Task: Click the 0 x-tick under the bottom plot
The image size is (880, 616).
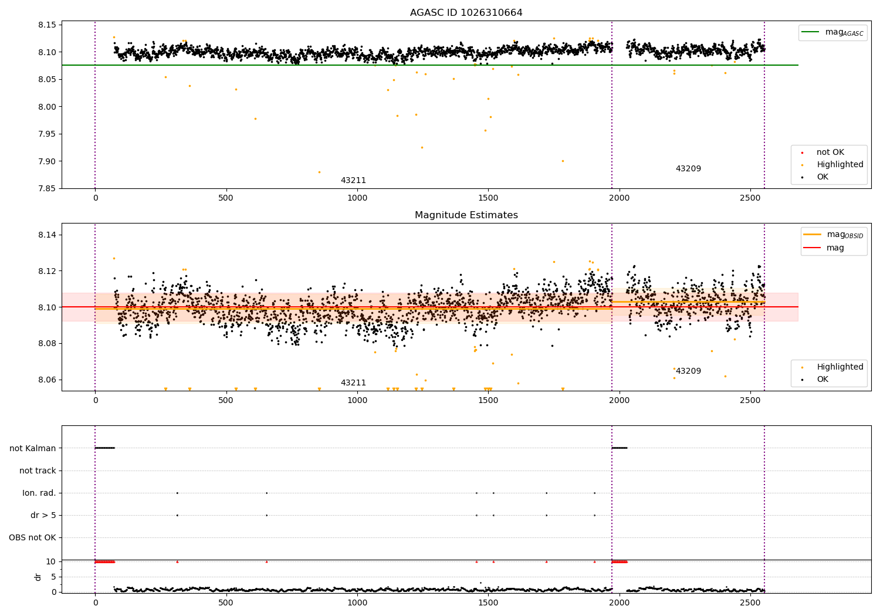Action: click(95, 603)
